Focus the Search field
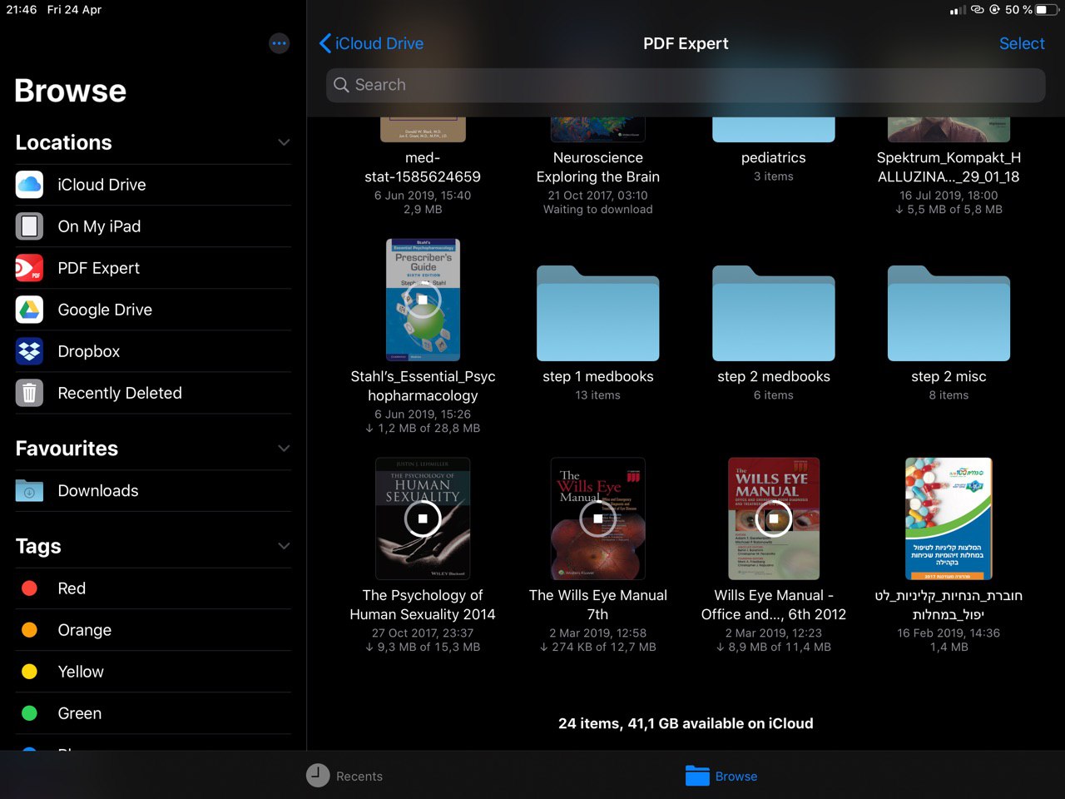This screenshot has height=799, width=1065. [686, 85]
